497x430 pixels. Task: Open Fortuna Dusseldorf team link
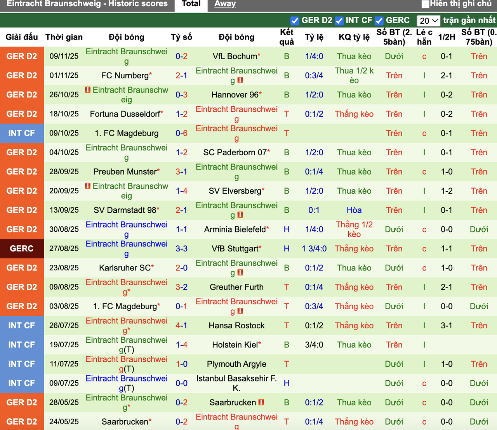(x=125, y=114)
